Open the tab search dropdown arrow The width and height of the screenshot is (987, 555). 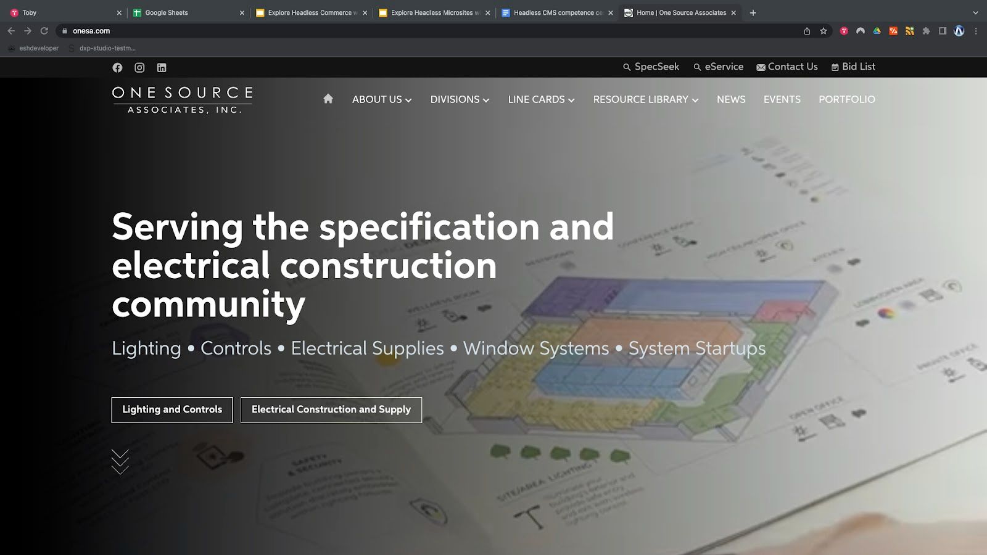tap(975, 12)
